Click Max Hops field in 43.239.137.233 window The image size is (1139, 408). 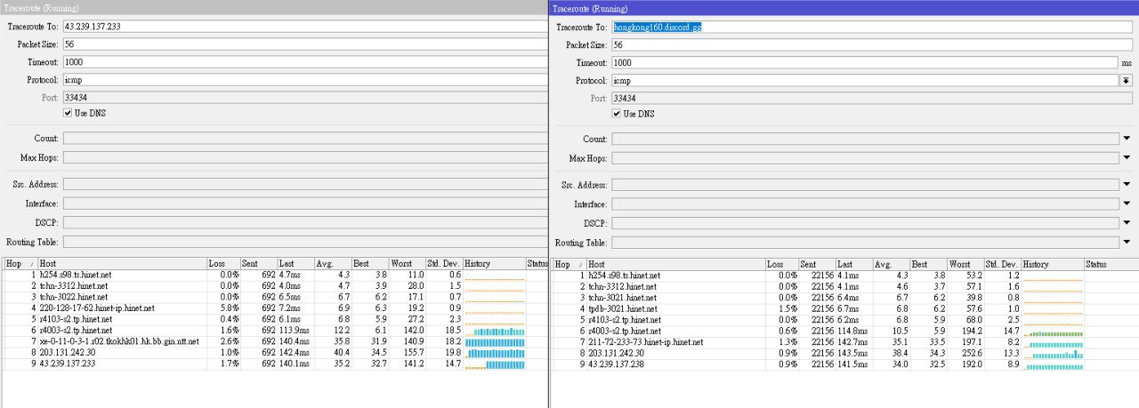304,158
